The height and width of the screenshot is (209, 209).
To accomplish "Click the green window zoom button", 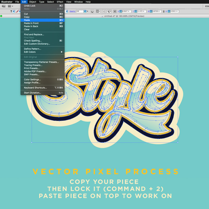I will click(x=1, y=16).
